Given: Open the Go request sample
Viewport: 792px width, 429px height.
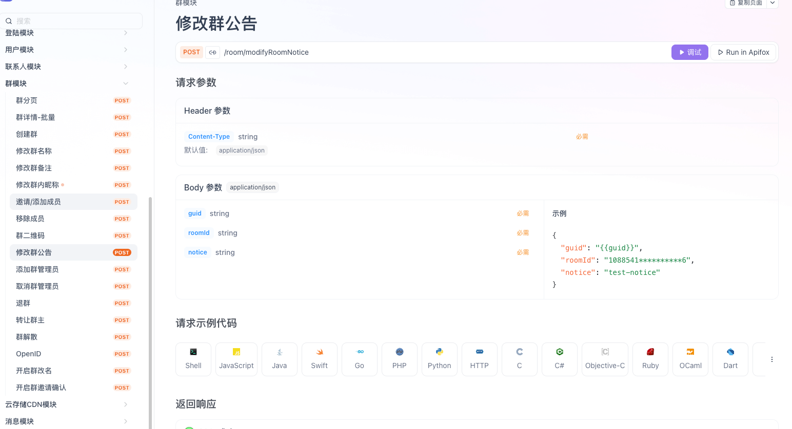Looking at the screenshot, I should click(359, 359).
